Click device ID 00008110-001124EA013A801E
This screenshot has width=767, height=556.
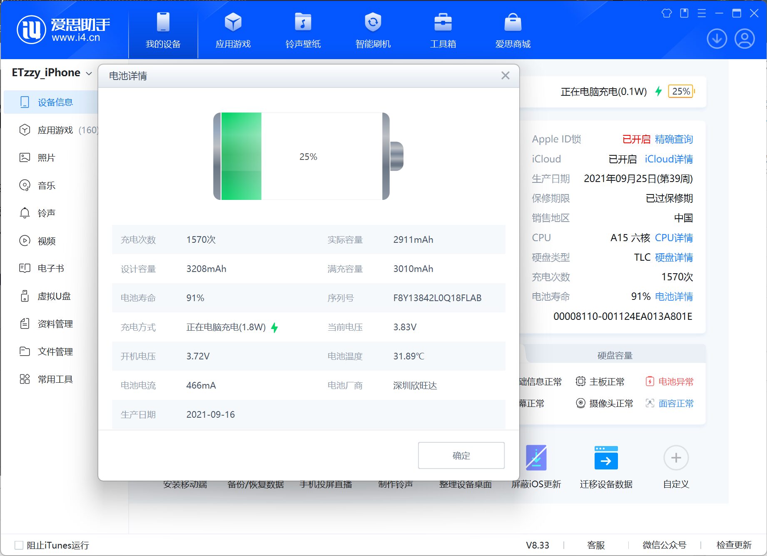click(x=623, y=316)
